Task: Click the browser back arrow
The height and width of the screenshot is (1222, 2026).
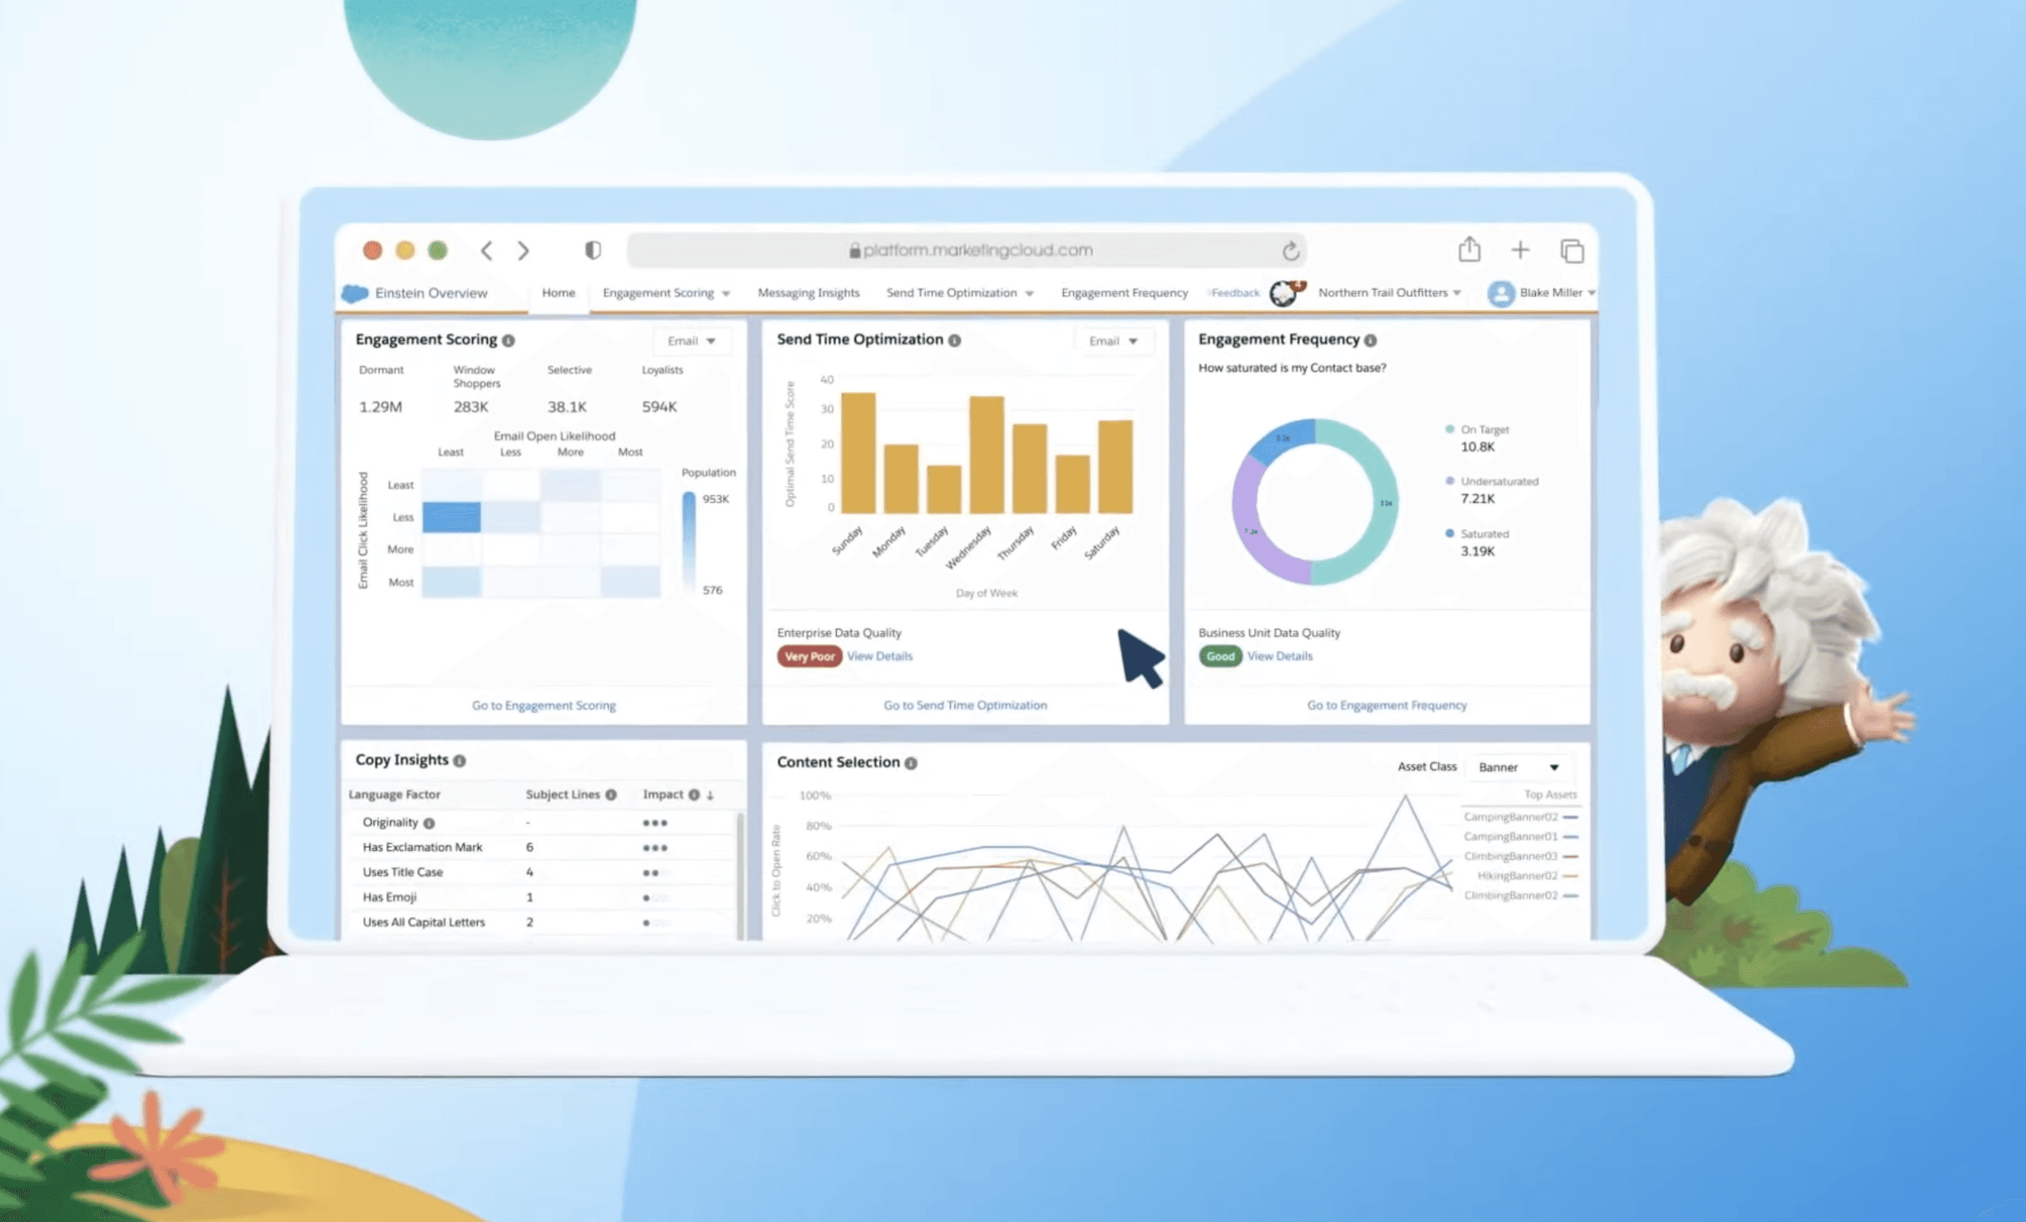Action: click(487, 250)
